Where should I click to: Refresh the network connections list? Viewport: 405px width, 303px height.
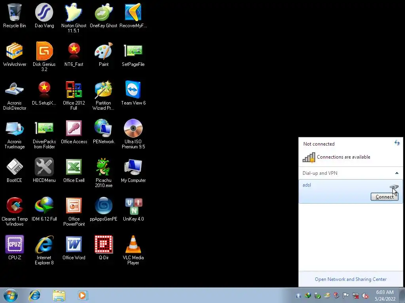point(397,143)
